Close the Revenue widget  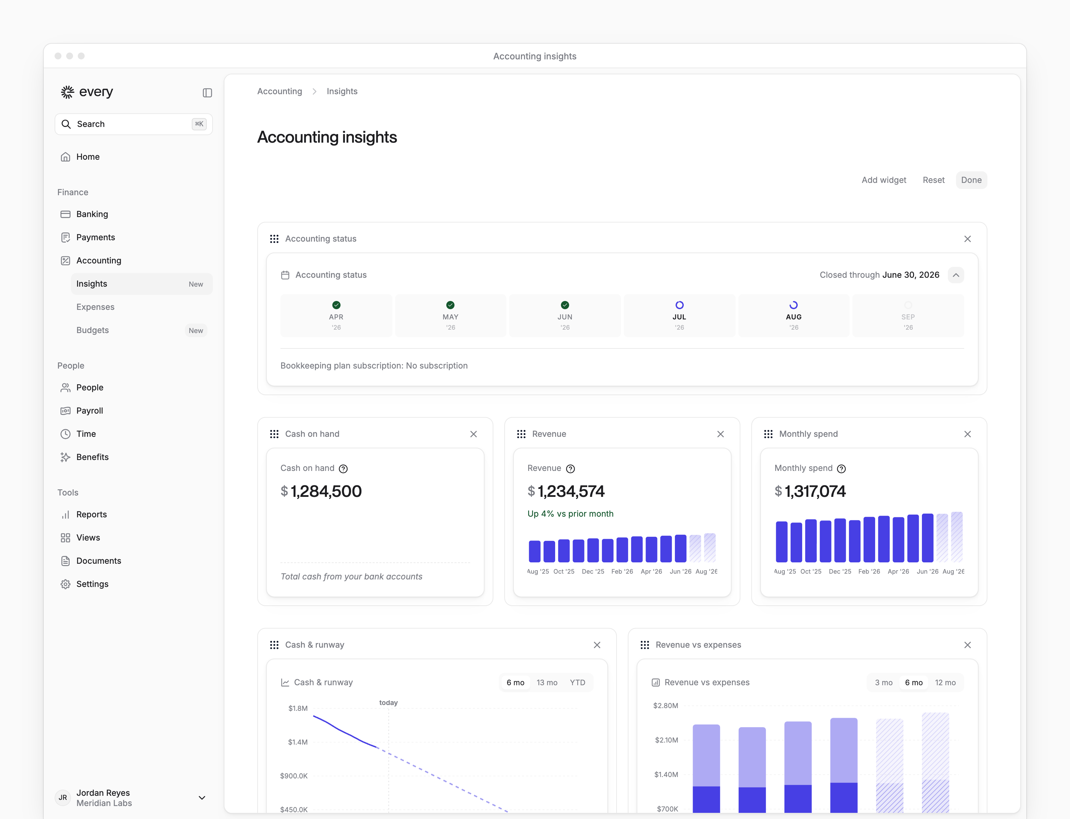[721, 434]
